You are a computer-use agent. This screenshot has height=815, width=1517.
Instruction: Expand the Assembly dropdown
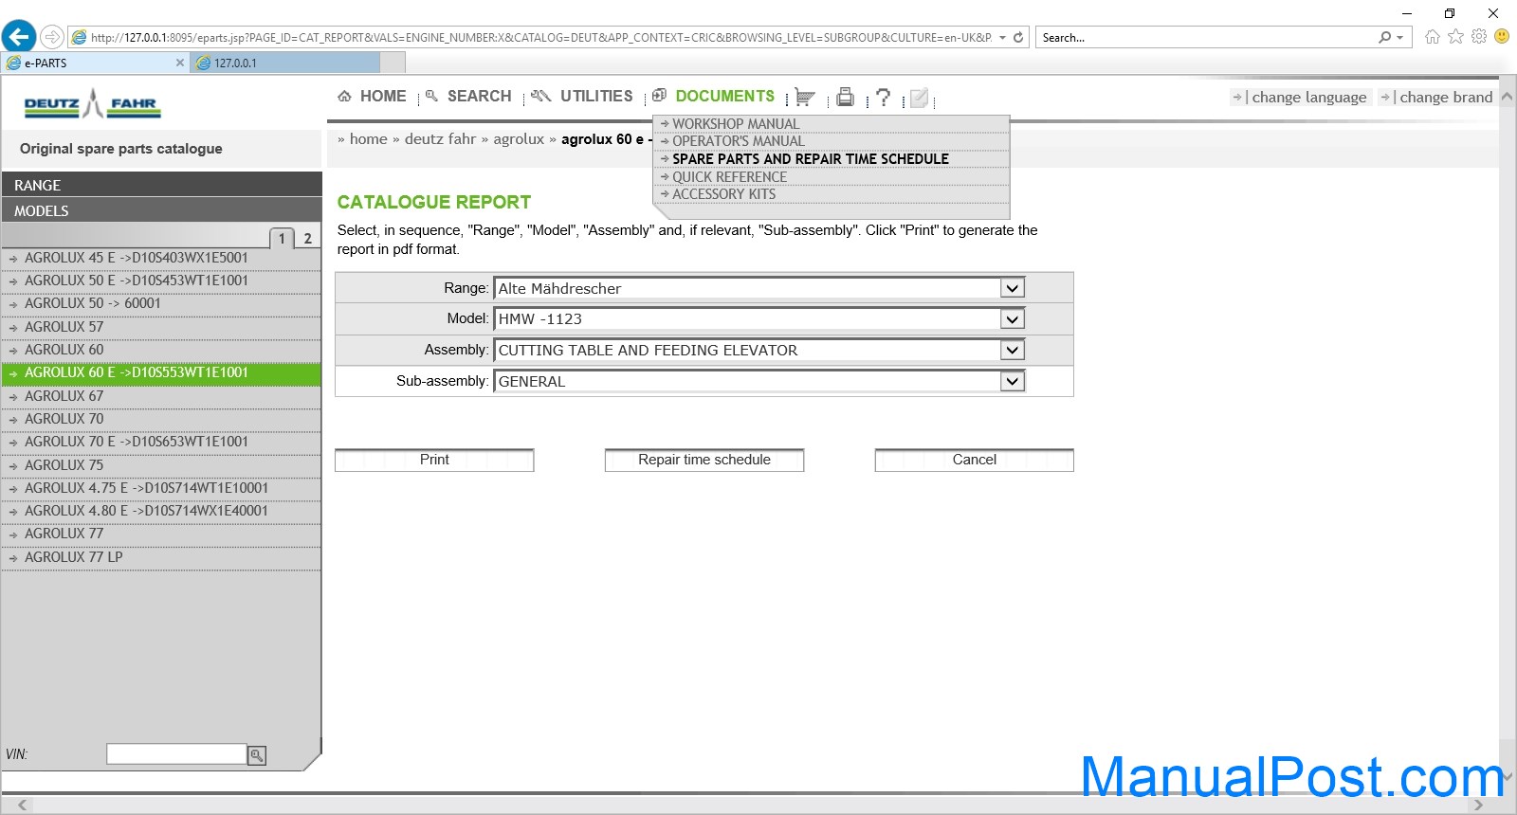tap(1013, 351)
